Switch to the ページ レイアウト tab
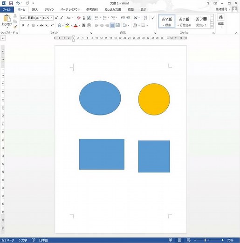240x243 pixels. click(x=70, y=9)
